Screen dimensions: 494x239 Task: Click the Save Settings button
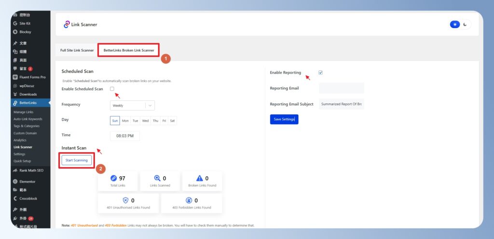(x=284, y=119)
